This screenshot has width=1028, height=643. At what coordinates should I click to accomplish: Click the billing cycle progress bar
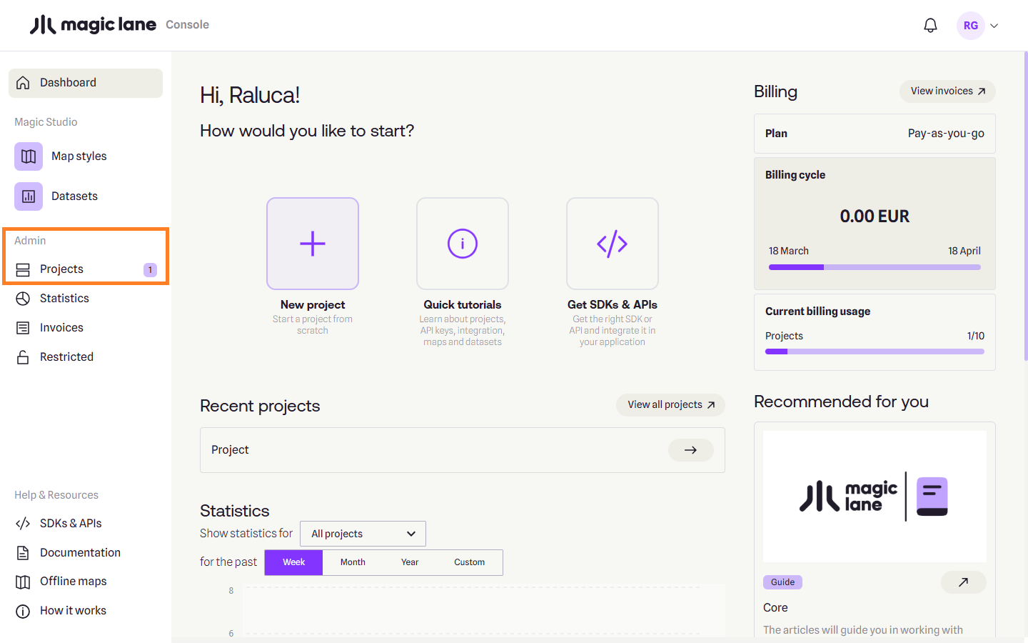875,267
